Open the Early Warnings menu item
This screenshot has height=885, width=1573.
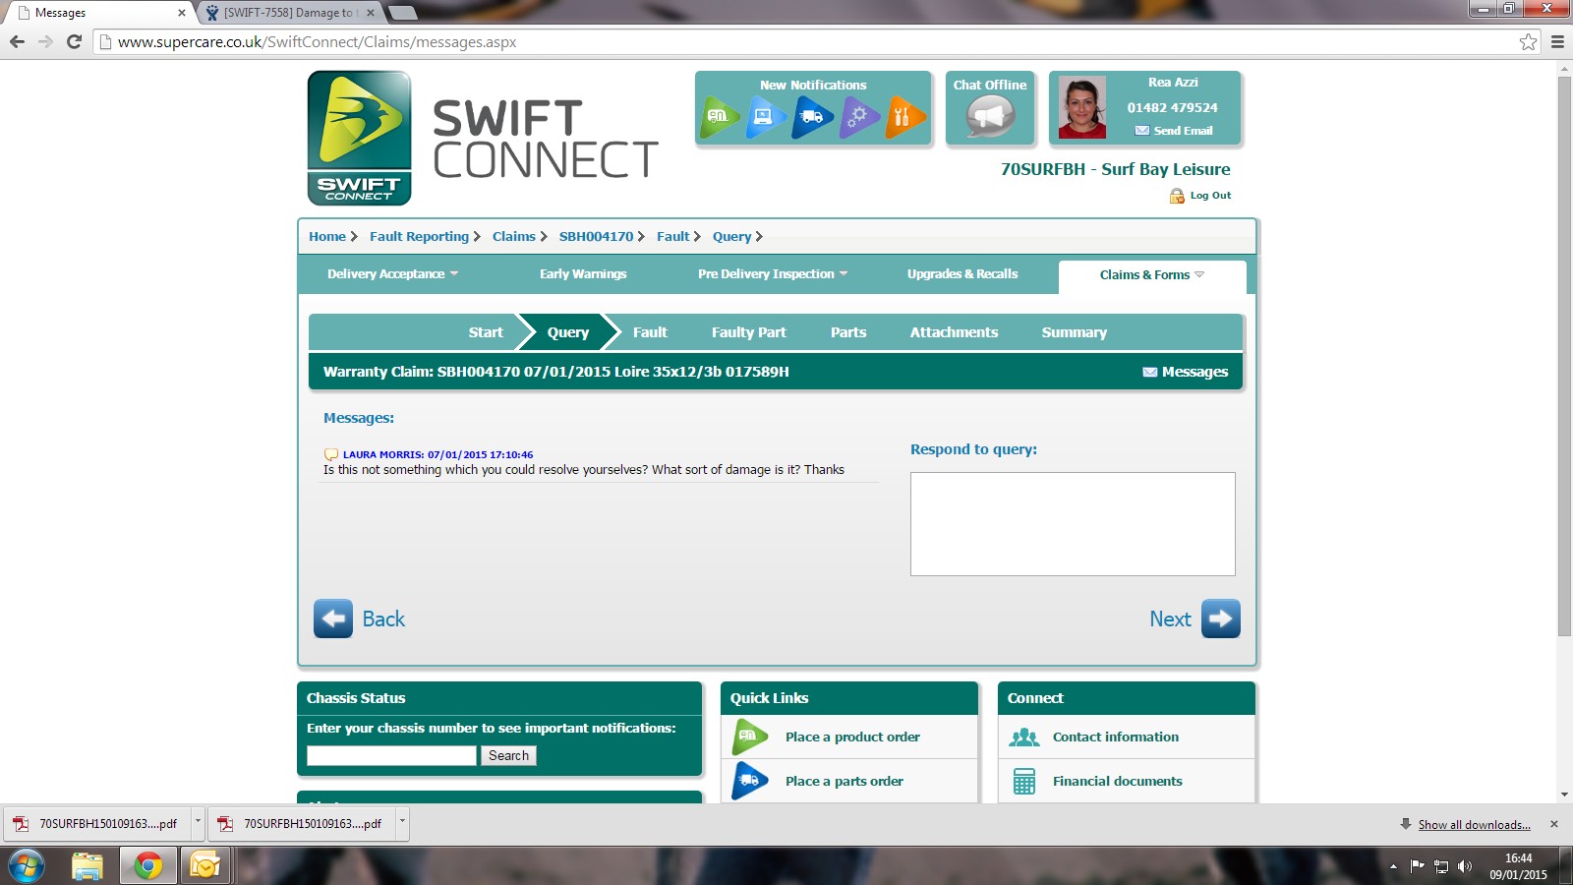tap(583, 274)
